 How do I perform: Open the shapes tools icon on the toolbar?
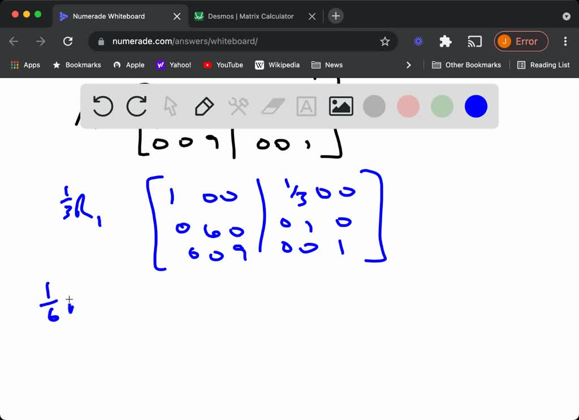click(238, 106)
